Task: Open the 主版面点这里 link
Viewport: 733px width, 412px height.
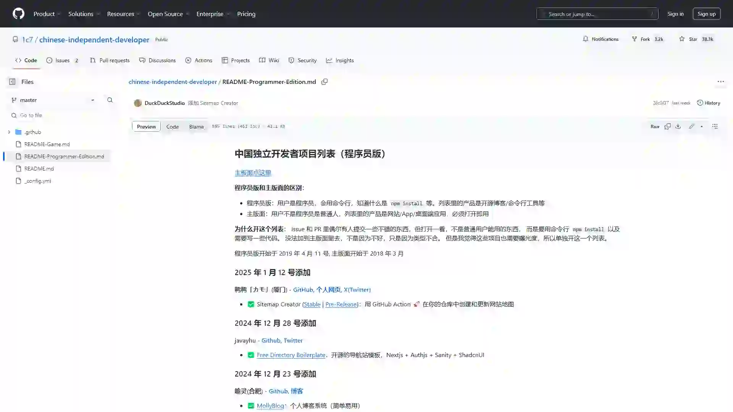Action: click(x=253, y=173)
